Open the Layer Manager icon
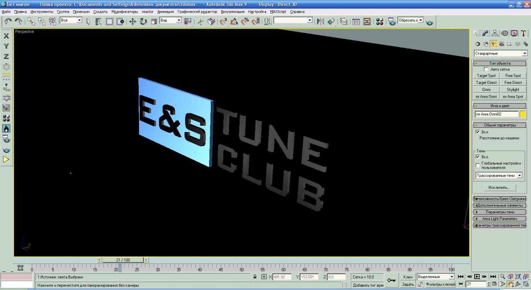The image size is (531, 290). (344, 22)
